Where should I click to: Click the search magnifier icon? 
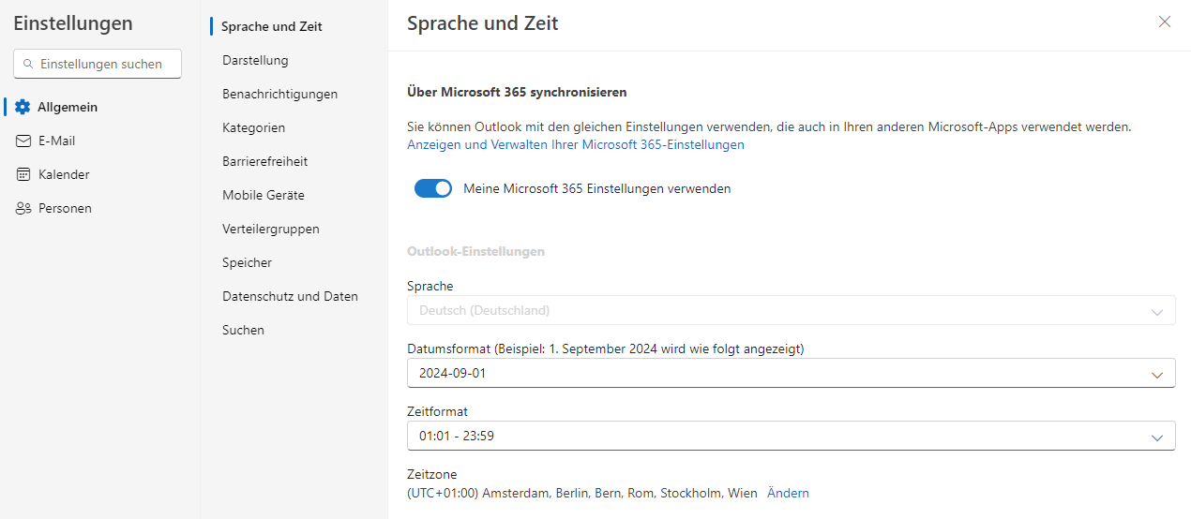28,64
